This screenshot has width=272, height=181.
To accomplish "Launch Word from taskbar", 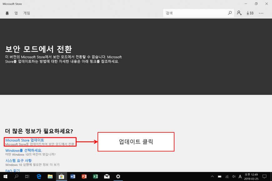I will coord(73,177).
